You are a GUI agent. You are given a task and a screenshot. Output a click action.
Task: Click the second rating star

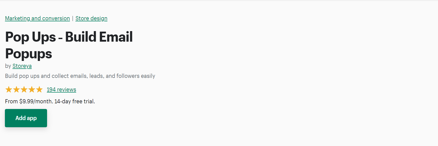[16, 89]
